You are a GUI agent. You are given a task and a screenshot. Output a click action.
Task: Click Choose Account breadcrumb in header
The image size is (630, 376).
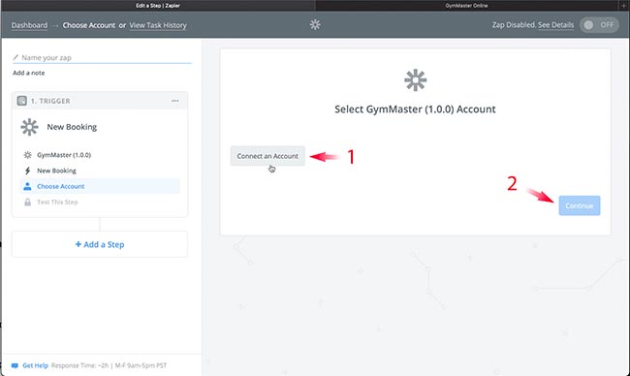[89, 25]
